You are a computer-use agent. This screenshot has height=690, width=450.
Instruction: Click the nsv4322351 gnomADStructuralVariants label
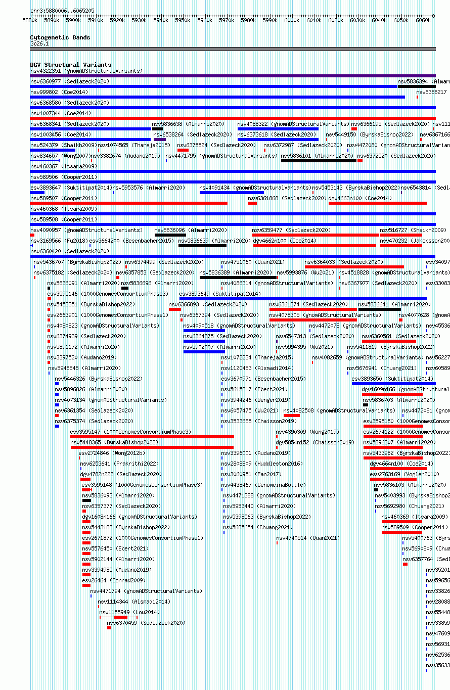(86, 71)
